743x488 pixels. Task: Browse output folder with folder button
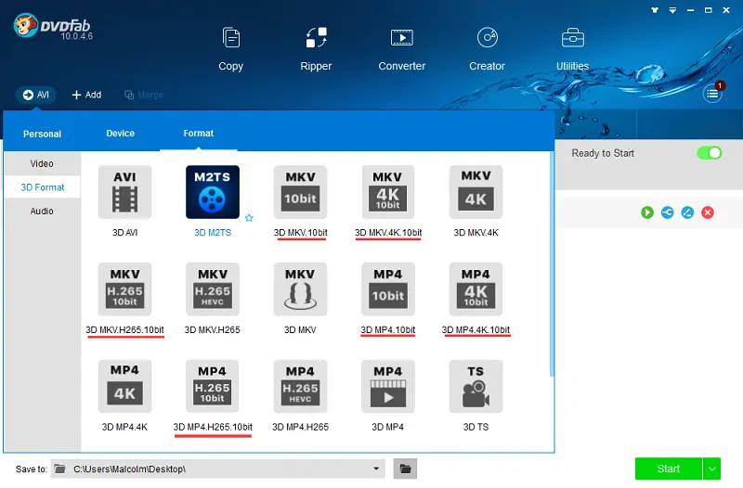[405, 469]
